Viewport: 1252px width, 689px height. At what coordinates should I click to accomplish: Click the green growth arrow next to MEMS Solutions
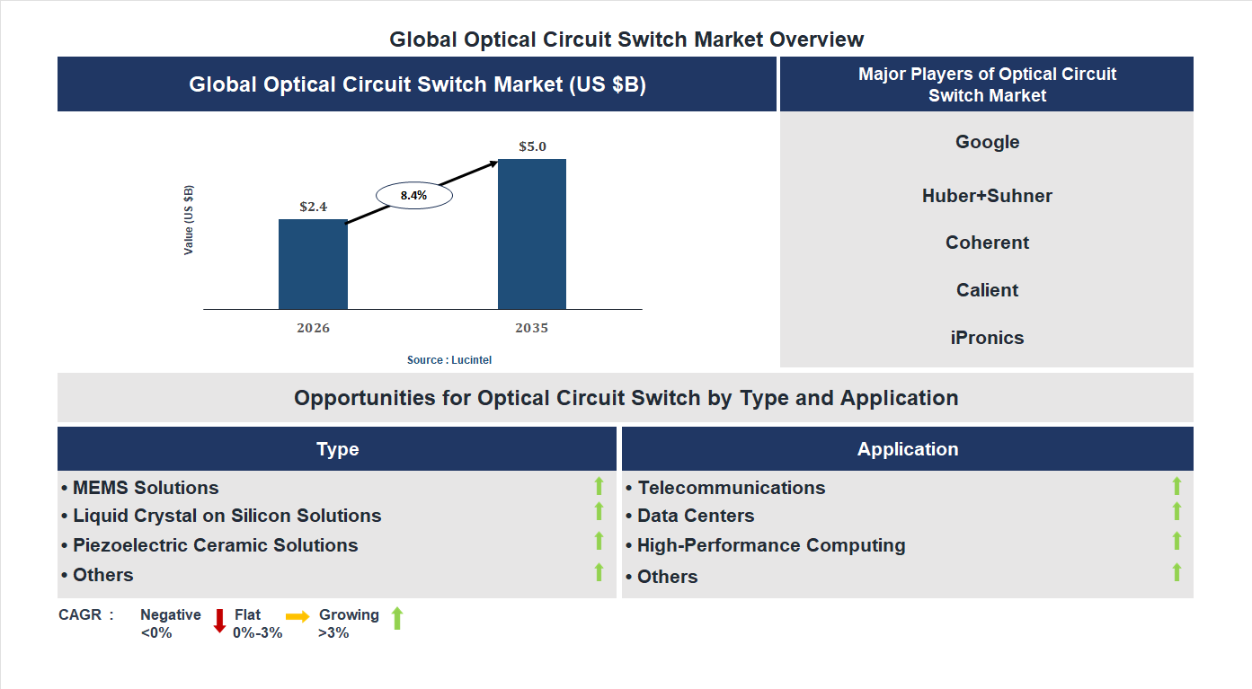pos(599,485)
